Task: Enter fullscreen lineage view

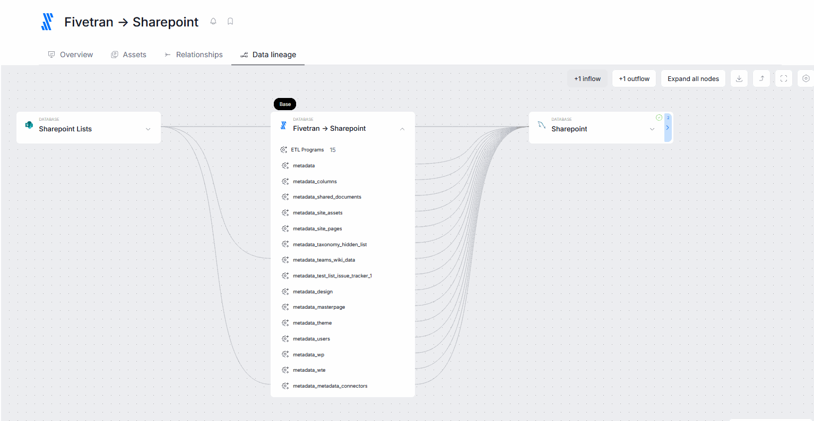Action: 784,79
